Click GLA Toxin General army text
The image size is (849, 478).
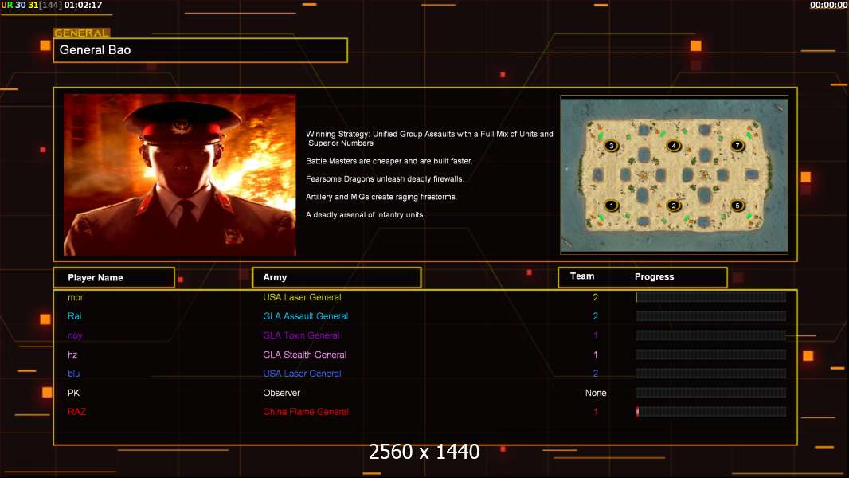[301, 335]
